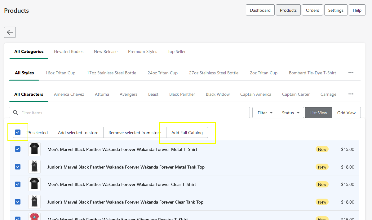The image size is (372, 220).
Task: Filter by Beast character
Action: pos(153,94)
